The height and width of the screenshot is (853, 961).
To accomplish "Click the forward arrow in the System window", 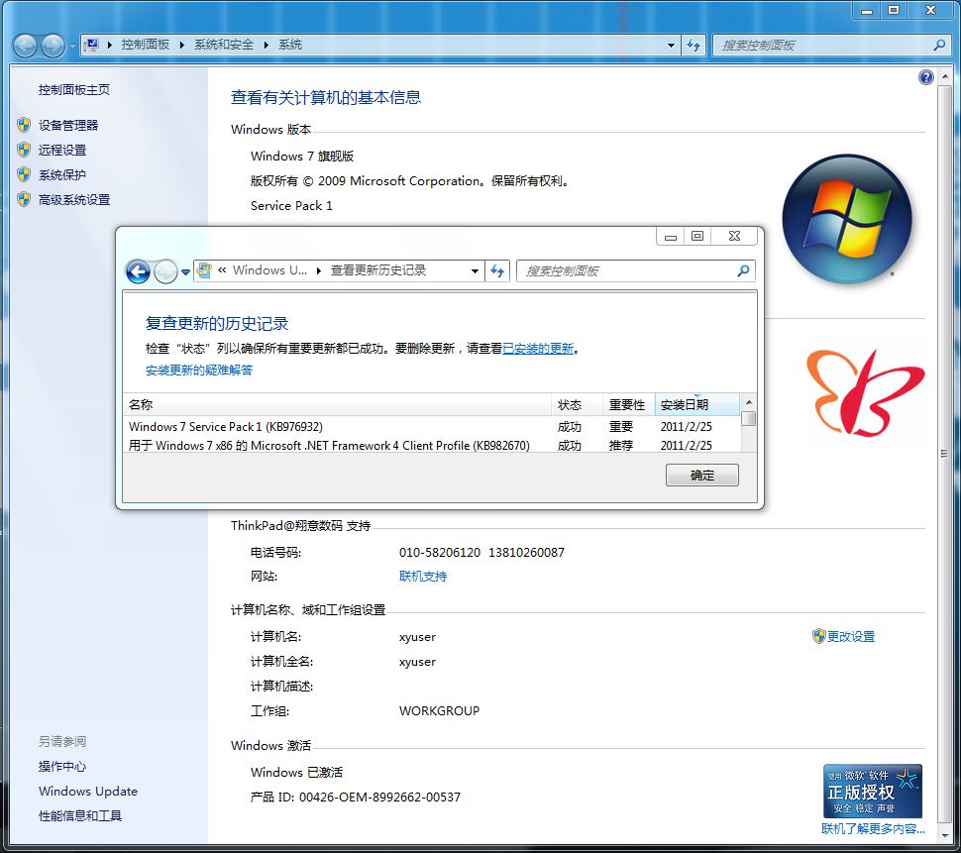I will point(53,46).
